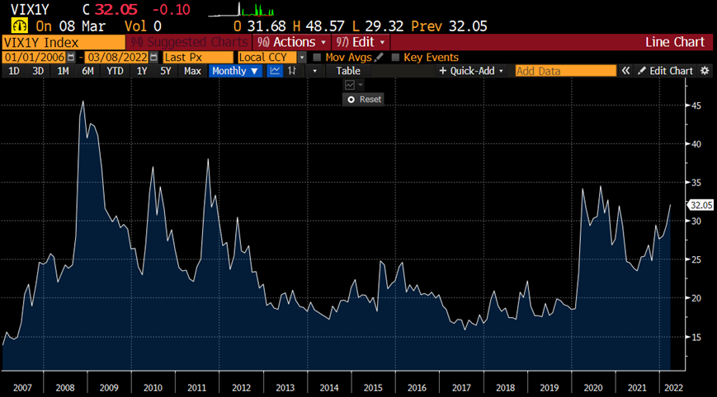Image resolution: width=717 pixels, height=397 pixels.
Task: Open the end date calendar picker
Action: (154, 57)
